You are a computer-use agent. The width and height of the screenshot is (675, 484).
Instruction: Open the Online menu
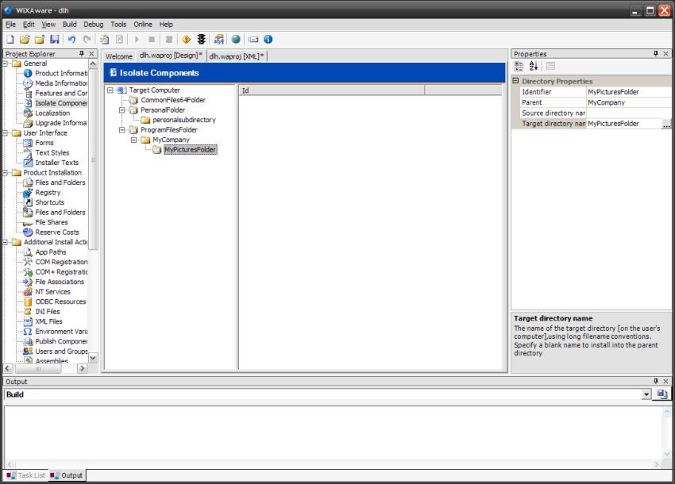143,25
